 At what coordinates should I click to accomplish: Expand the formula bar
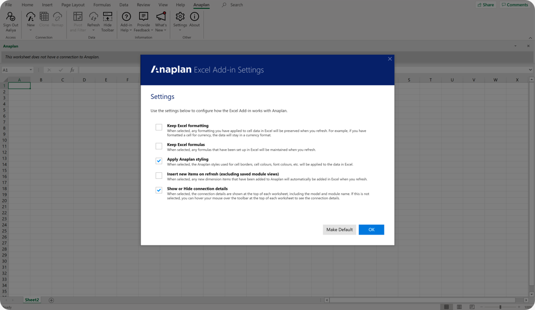pos(530,70)
